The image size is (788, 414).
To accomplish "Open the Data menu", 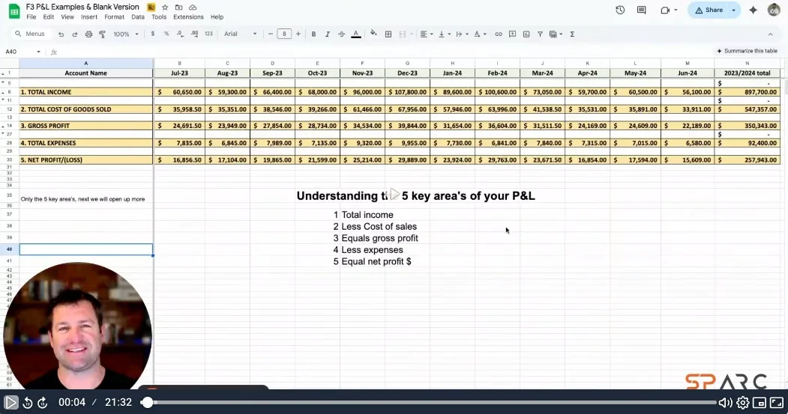I will pos(138,17).
